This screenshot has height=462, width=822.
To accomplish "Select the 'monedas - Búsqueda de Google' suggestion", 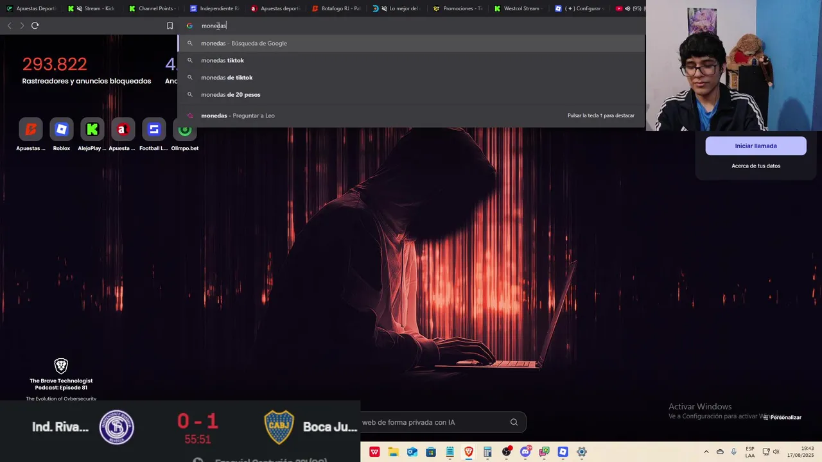I will point(411,43).
